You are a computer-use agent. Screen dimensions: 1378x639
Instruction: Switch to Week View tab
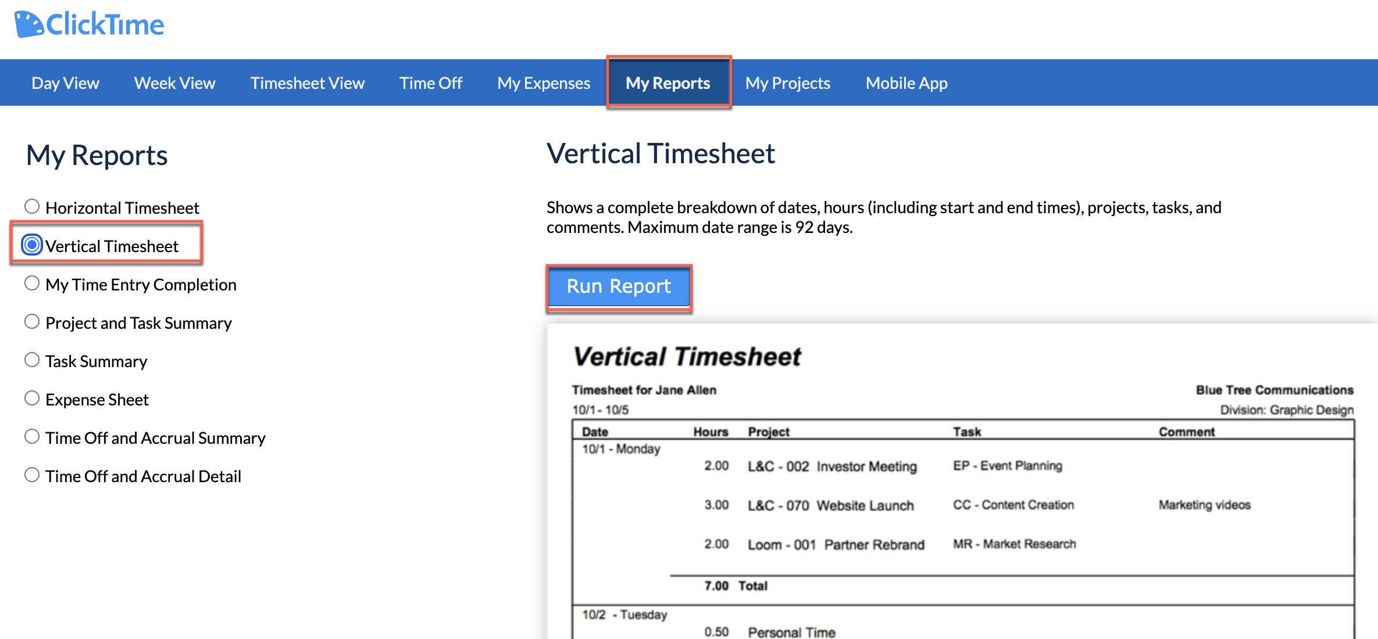click(174, 83)
